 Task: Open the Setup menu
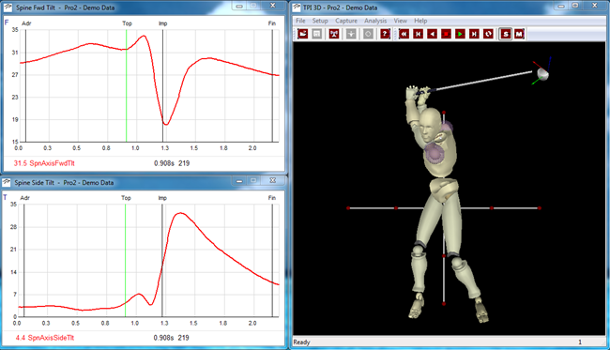coord(320,21)
